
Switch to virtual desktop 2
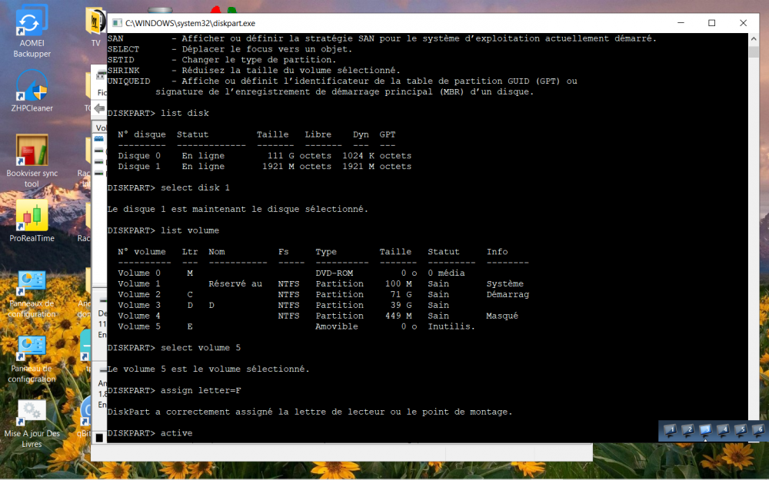[687, 431]
